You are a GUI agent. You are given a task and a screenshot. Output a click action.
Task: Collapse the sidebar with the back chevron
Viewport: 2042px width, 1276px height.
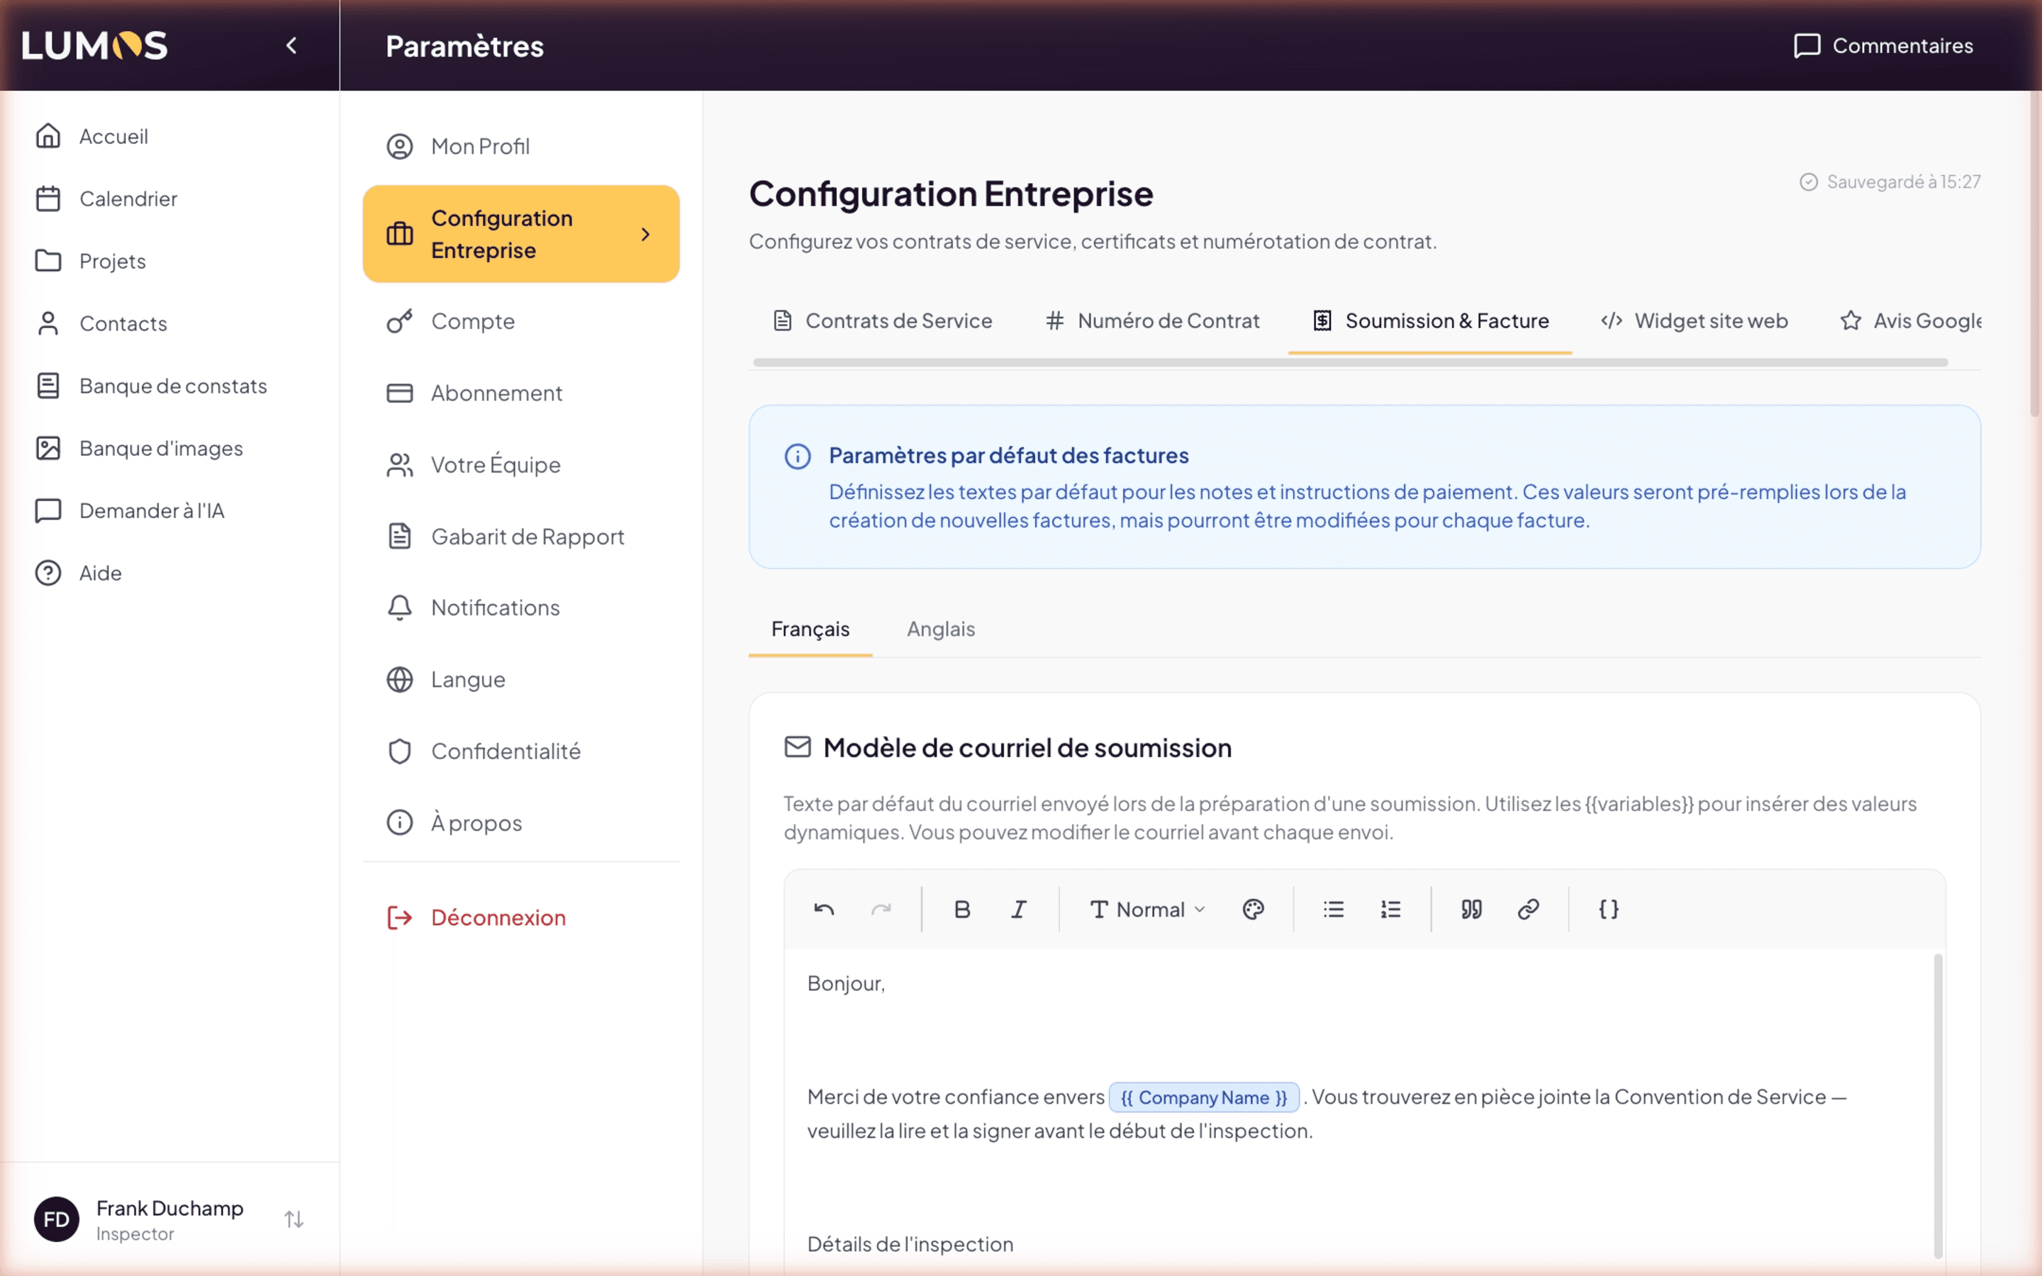[x=291, y=45]
